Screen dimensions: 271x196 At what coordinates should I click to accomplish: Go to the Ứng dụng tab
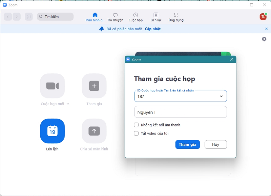tap(176, 17)
